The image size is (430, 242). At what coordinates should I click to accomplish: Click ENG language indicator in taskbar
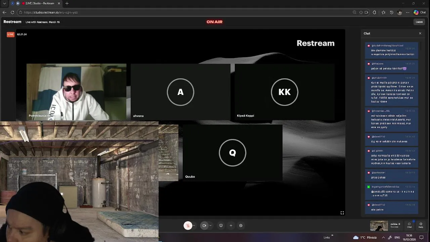point(397,237)
